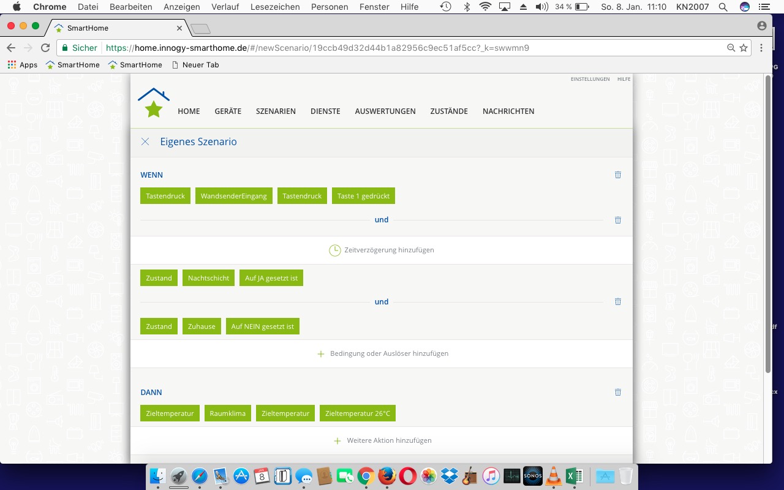The height and width of the screenshot is (490, 784).
Task: Open the EINSTELLUNGEN link
Action: click(x=590, y=79)
